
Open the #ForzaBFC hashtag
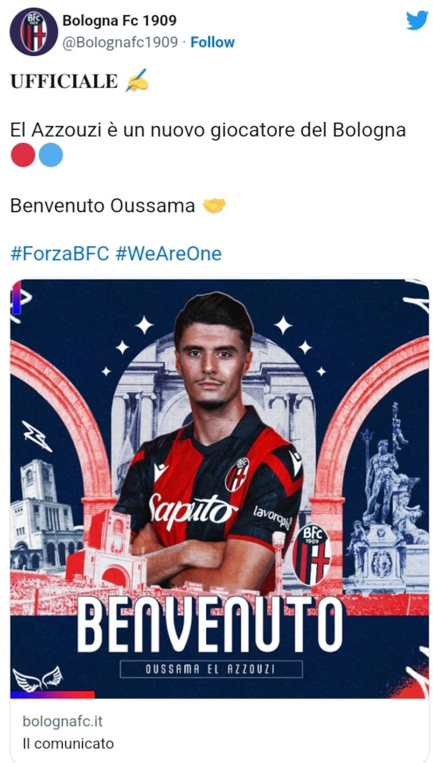pos(60,254)
